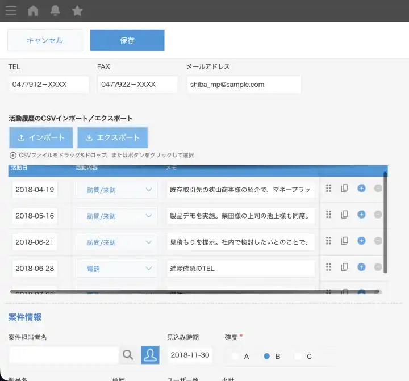Screen dimensions: 409x381
Task: Click the FAX input field
Action: tap(137, 84)
